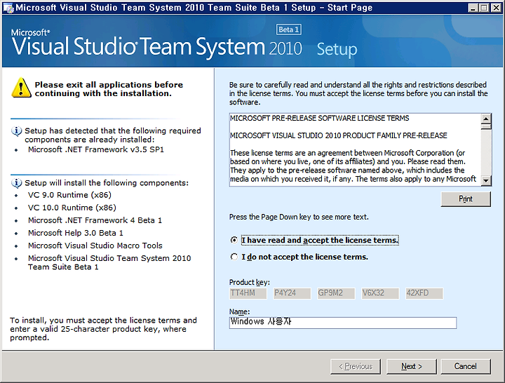Click the product key field TT4HM
Image resolution: width=505 pixels, height=383 pixels.
click(248, 293)
